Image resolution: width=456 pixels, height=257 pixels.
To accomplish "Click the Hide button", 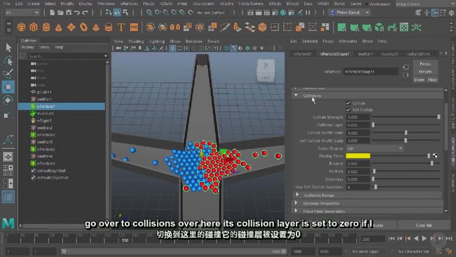I will click(432, 79).
